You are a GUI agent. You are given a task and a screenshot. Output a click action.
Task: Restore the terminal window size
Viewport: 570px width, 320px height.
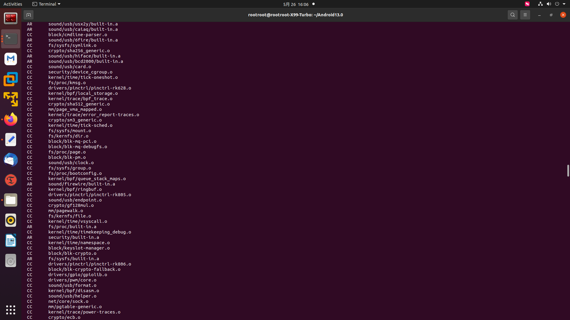pyautogui.click(x=551, y=15)
